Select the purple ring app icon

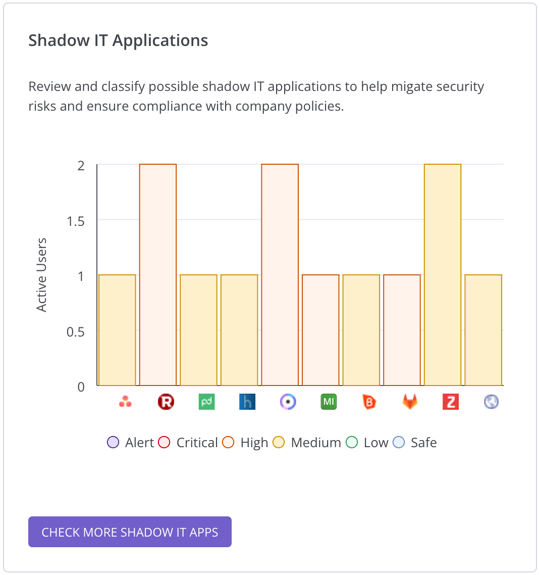click(x=288, y=402)
